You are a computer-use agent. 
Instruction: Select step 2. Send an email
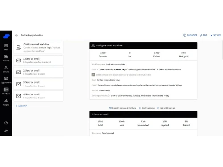point(38,72)
